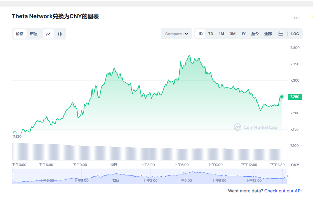
Task: Select the 价格 price tab
Action: point(20,34)
